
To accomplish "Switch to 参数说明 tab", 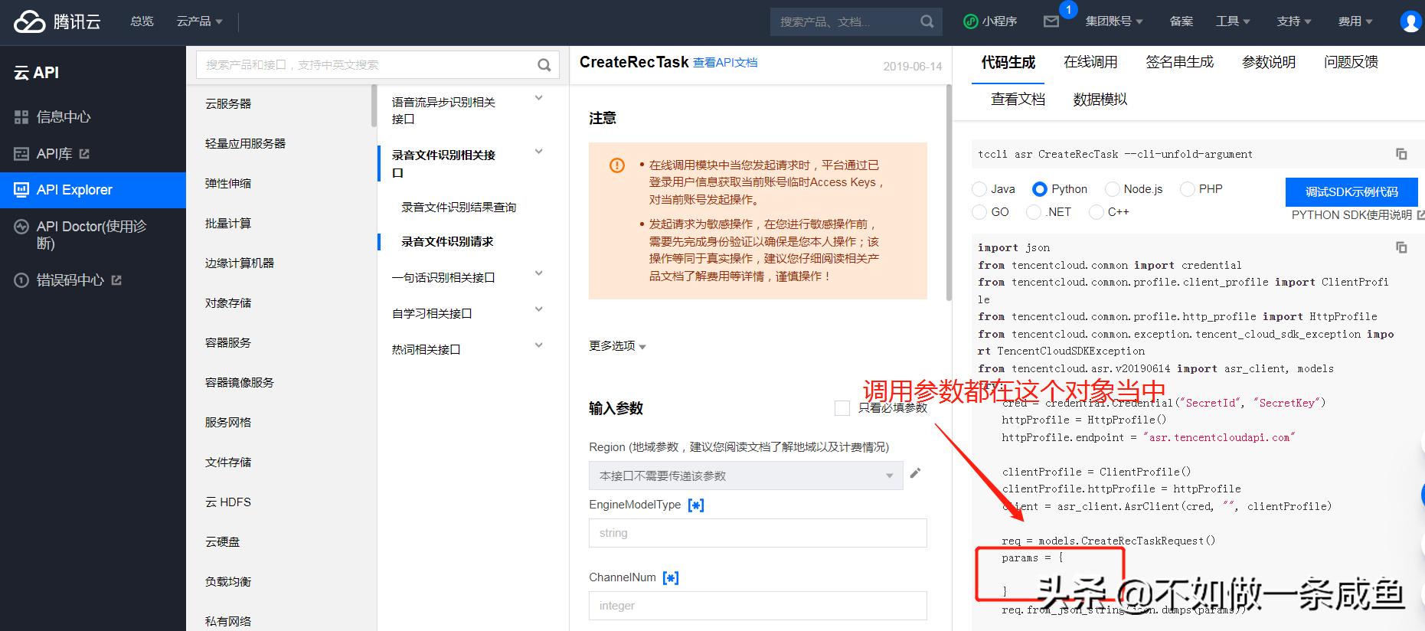I will pyautogui.click(x=1269, y=63).
